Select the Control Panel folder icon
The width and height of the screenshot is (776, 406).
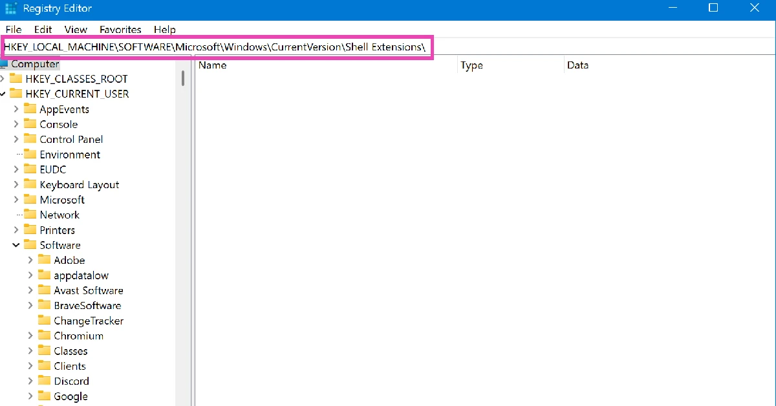tap(30, 139)
